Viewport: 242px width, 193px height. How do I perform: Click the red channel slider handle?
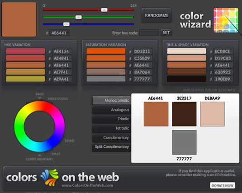point(104,10)
